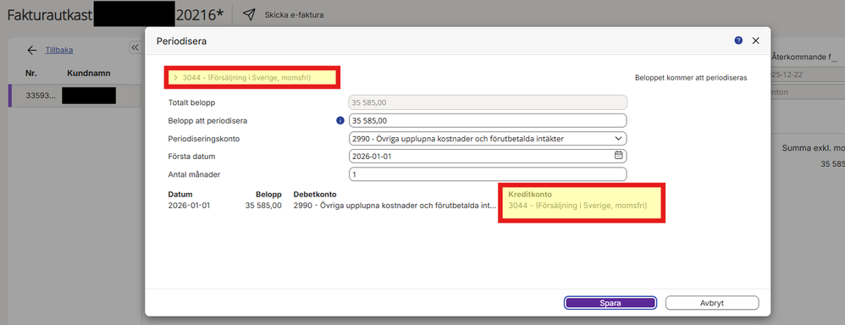This screenshot has height=325, width=845.
Task: Collapse the side panel with the double chevron
Action: [135, 47]
